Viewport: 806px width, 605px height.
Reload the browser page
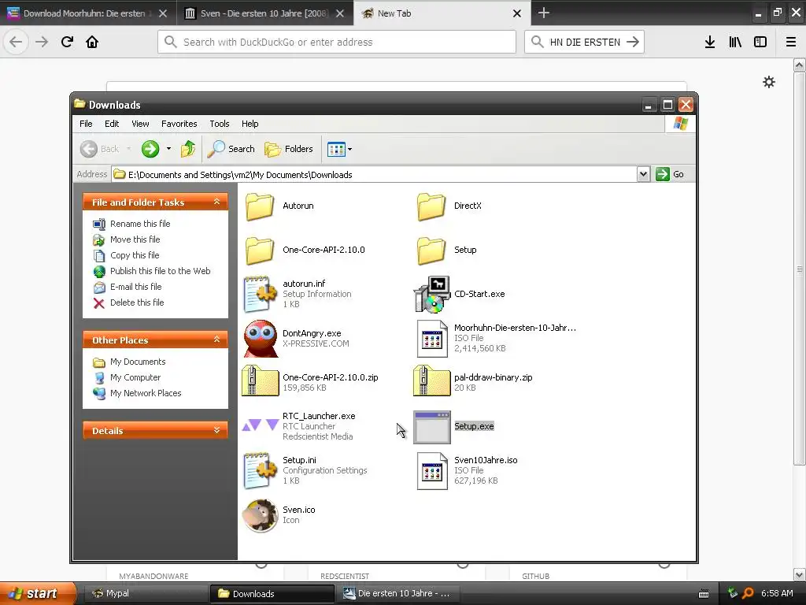(67, 42)
